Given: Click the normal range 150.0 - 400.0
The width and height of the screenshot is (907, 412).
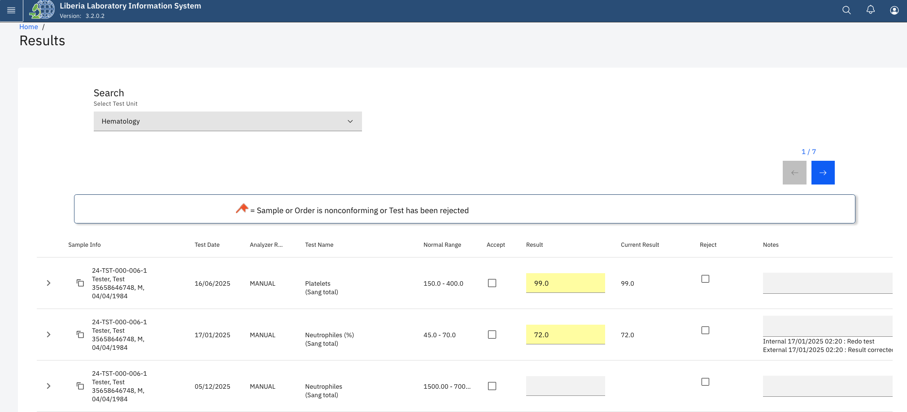Looking at the screenshot, I should pos(443,283).
